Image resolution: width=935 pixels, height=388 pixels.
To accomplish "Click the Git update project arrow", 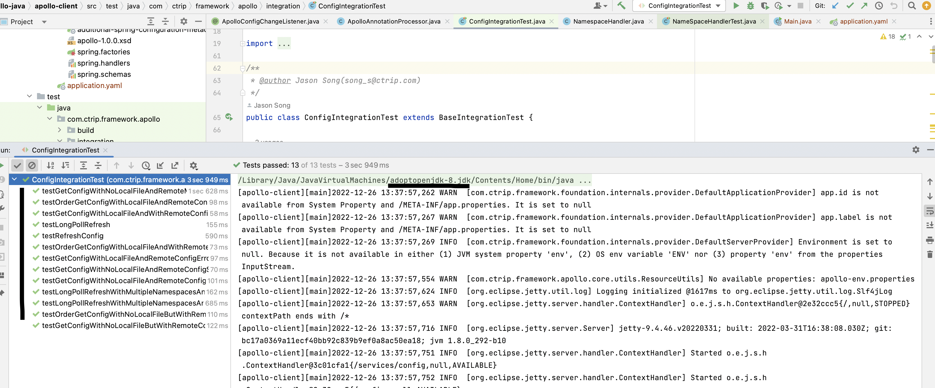I will 835,6.
